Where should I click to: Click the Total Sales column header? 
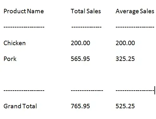[86, 11]
